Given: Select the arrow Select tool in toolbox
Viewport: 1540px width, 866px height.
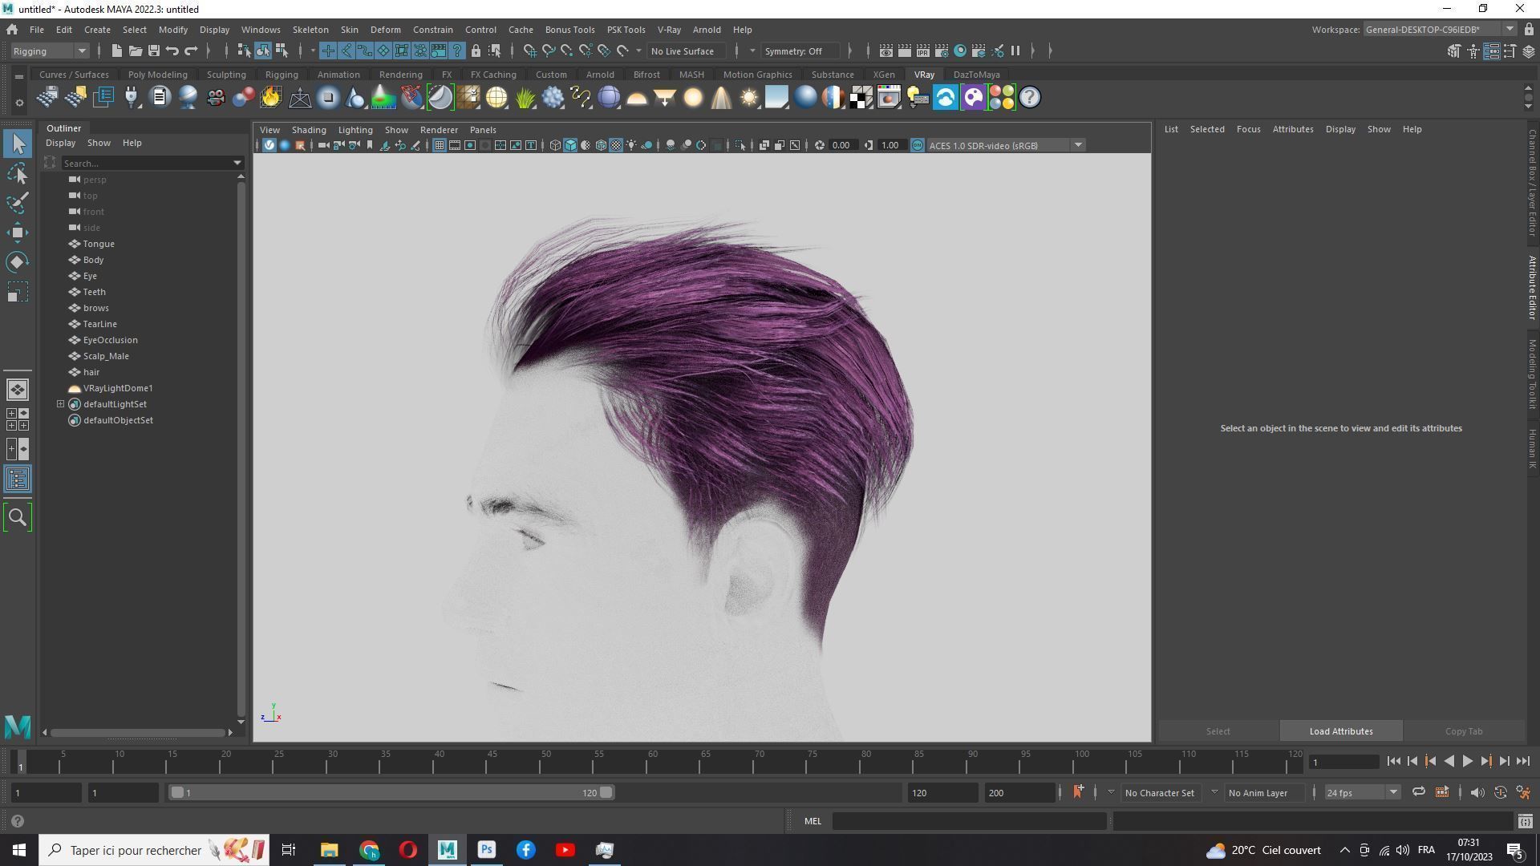Looking at the screenshot, I should click(x=18, y=144).
